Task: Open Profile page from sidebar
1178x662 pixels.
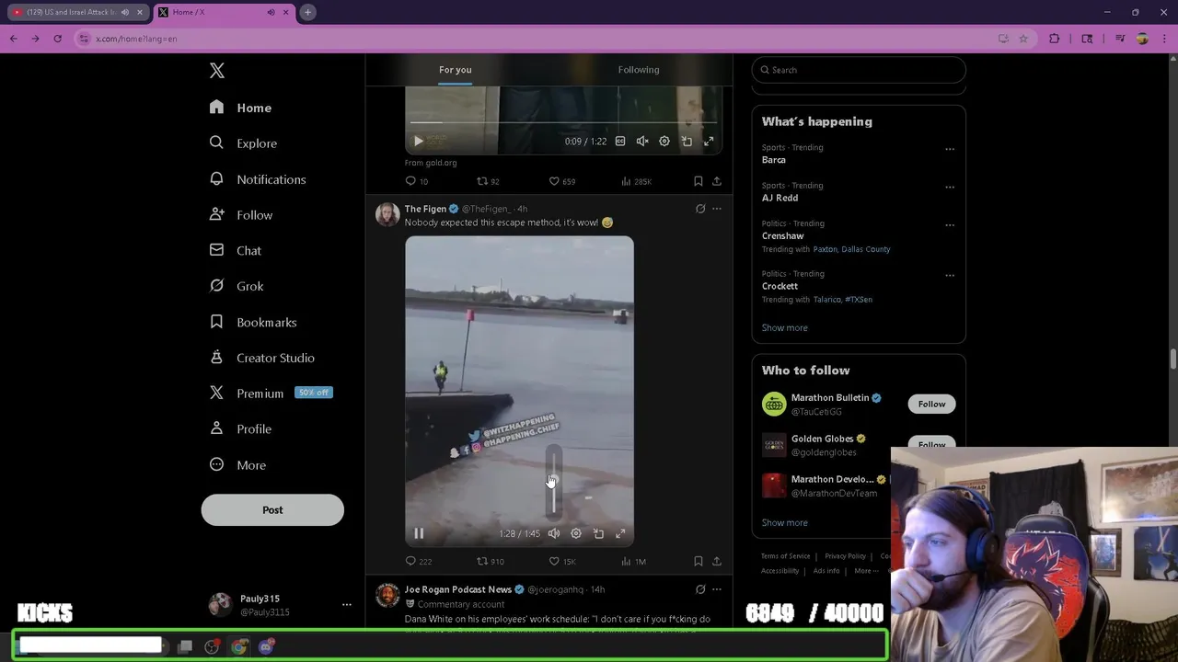Action: point(240,428)
